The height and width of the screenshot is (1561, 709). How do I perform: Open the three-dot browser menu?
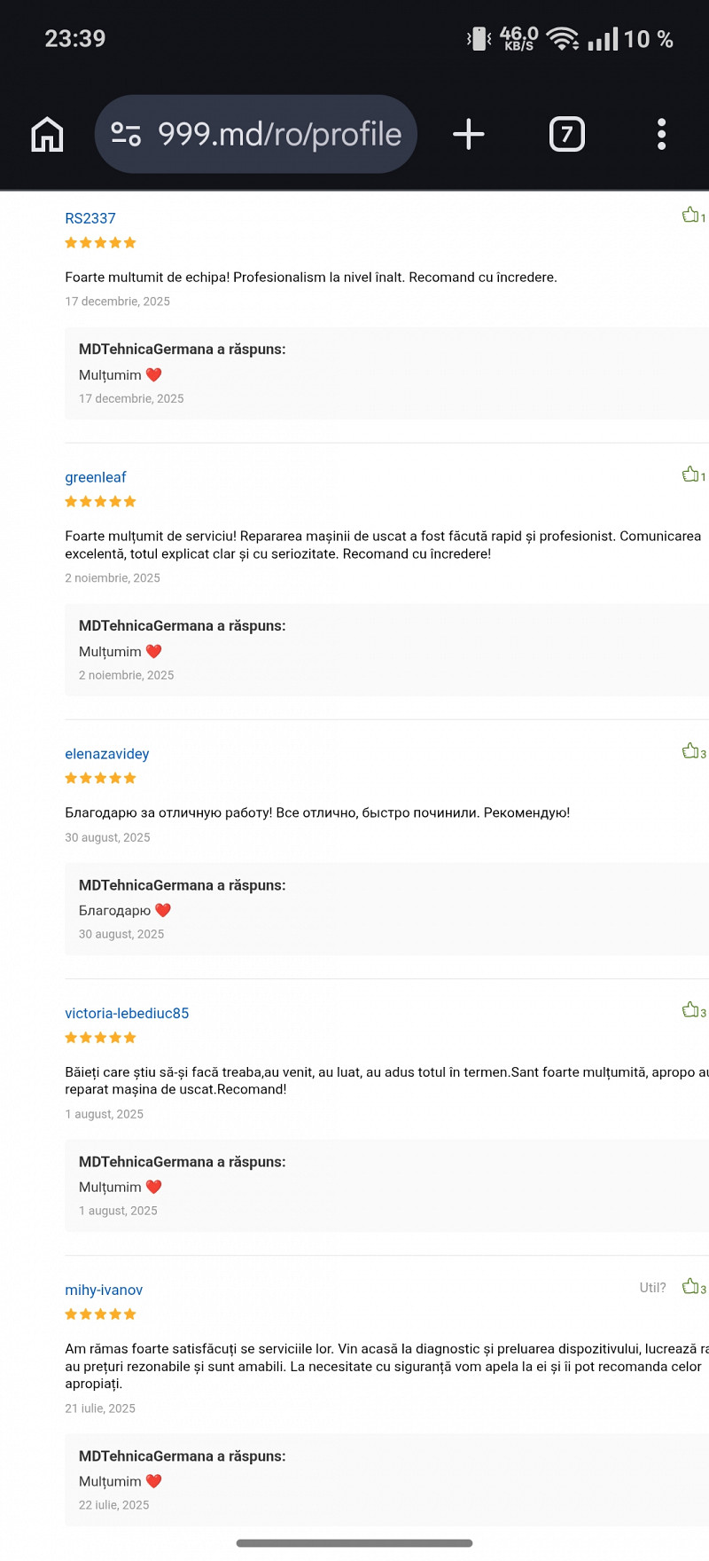(x=661, y=135)
